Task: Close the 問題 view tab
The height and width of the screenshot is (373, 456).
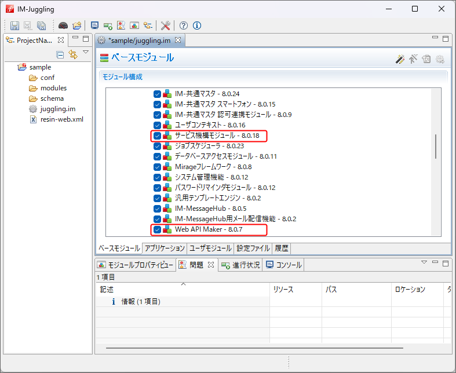Action: (211, 265)
